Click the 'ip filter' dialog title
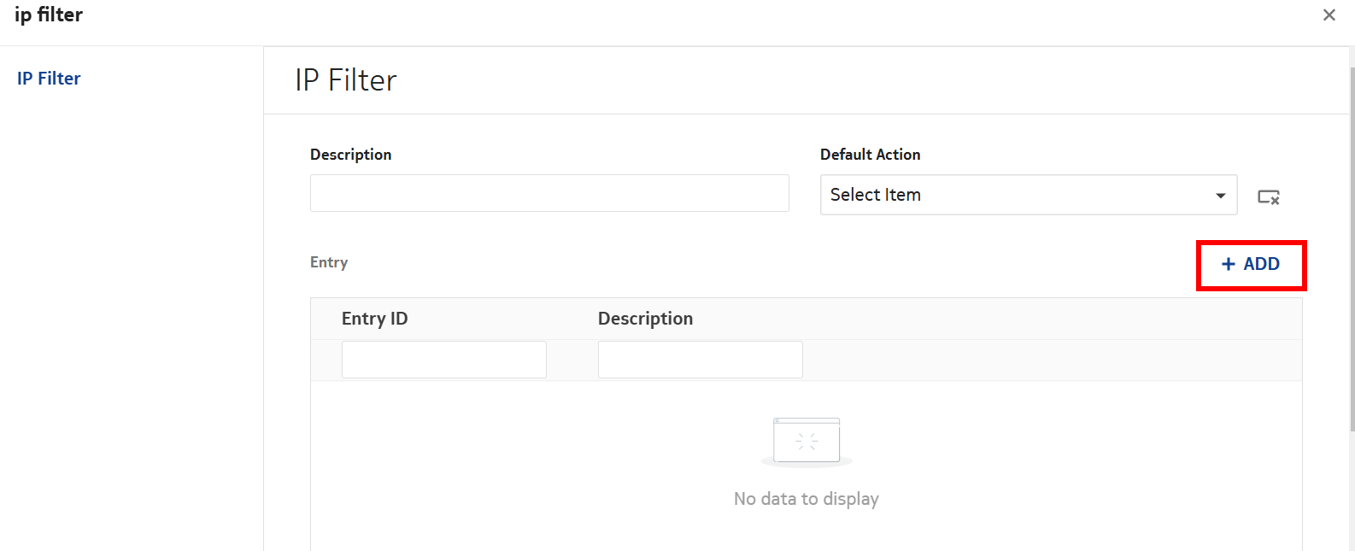 49,15
